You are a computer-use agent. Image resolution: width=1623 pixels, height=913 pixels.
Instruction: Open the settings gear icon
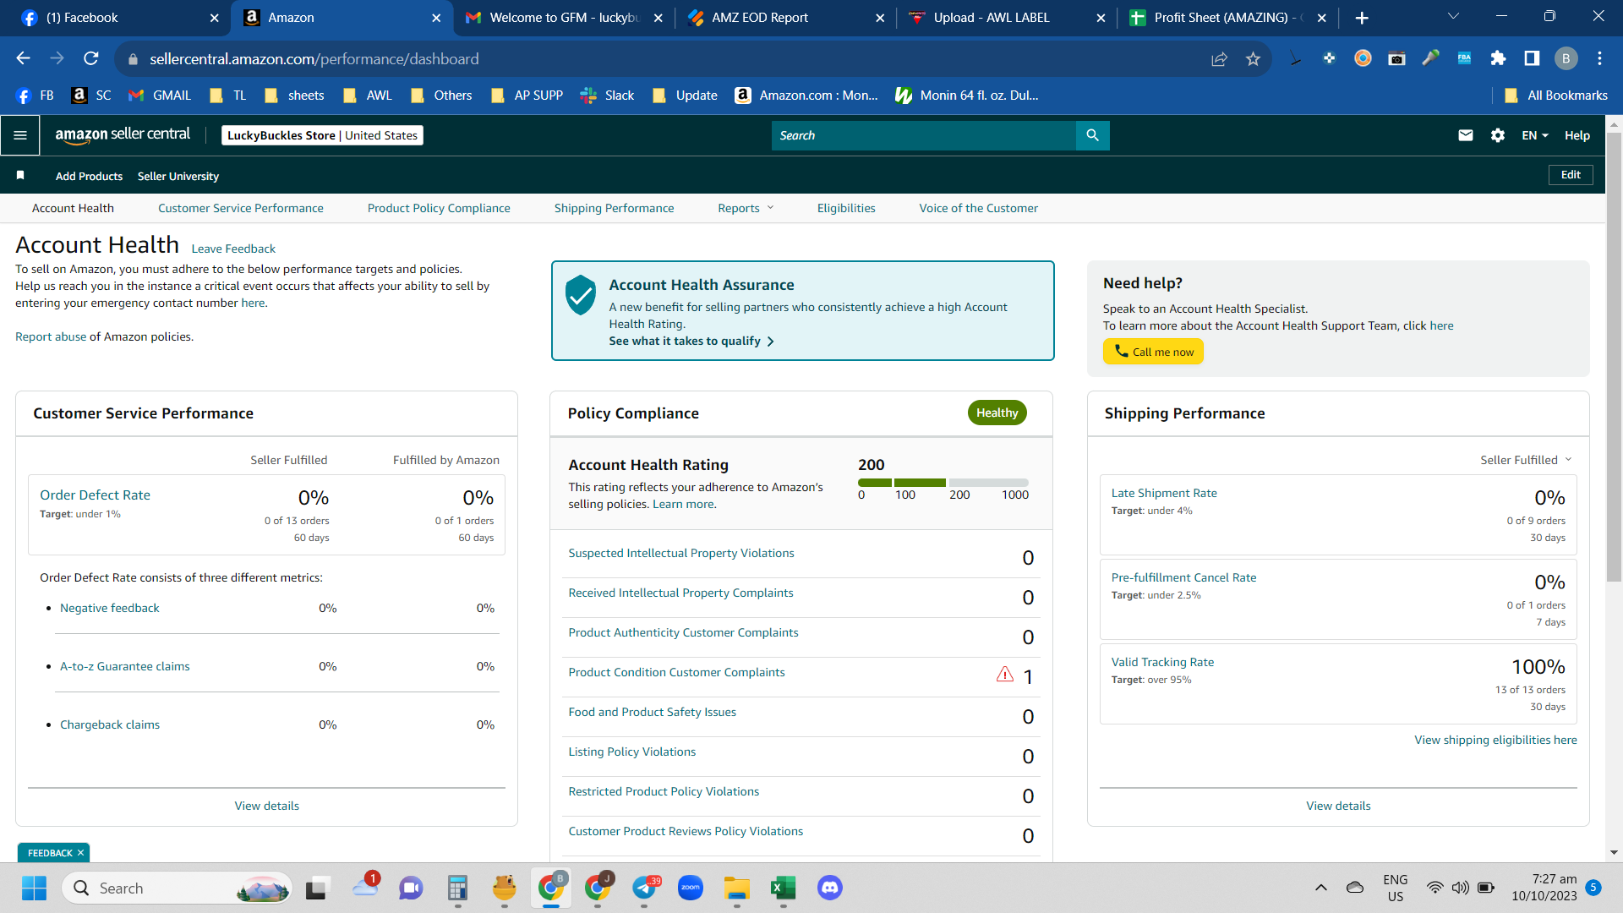point(1498,135)
